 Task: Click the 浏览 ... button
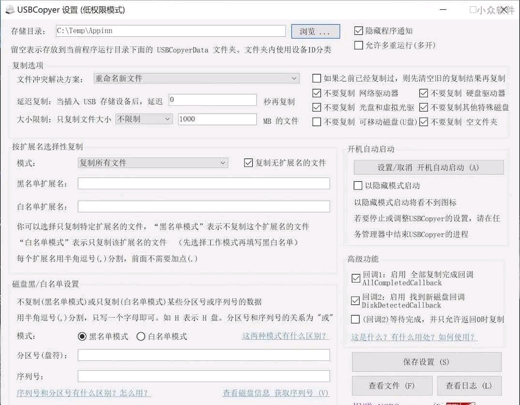316,31
